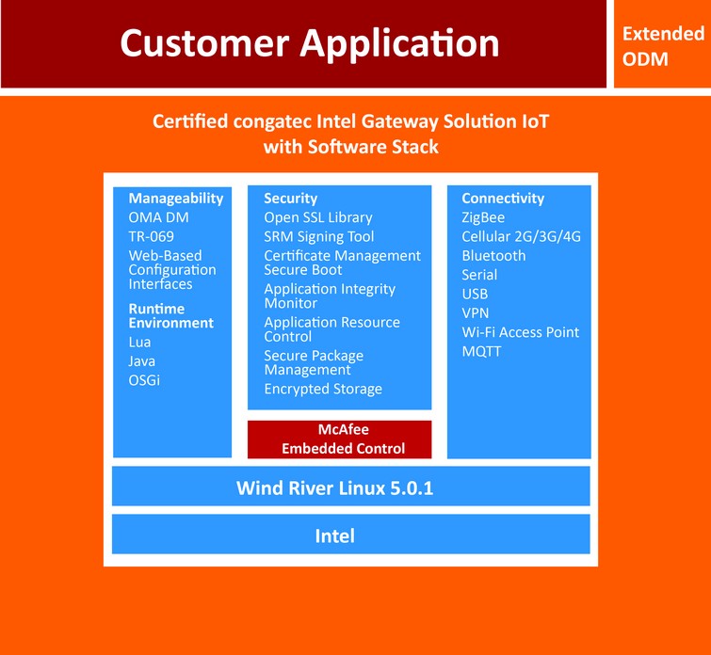711x655 pixels.
Task: Click the Bluetooth entry
Action: click(x=493, y=256)
